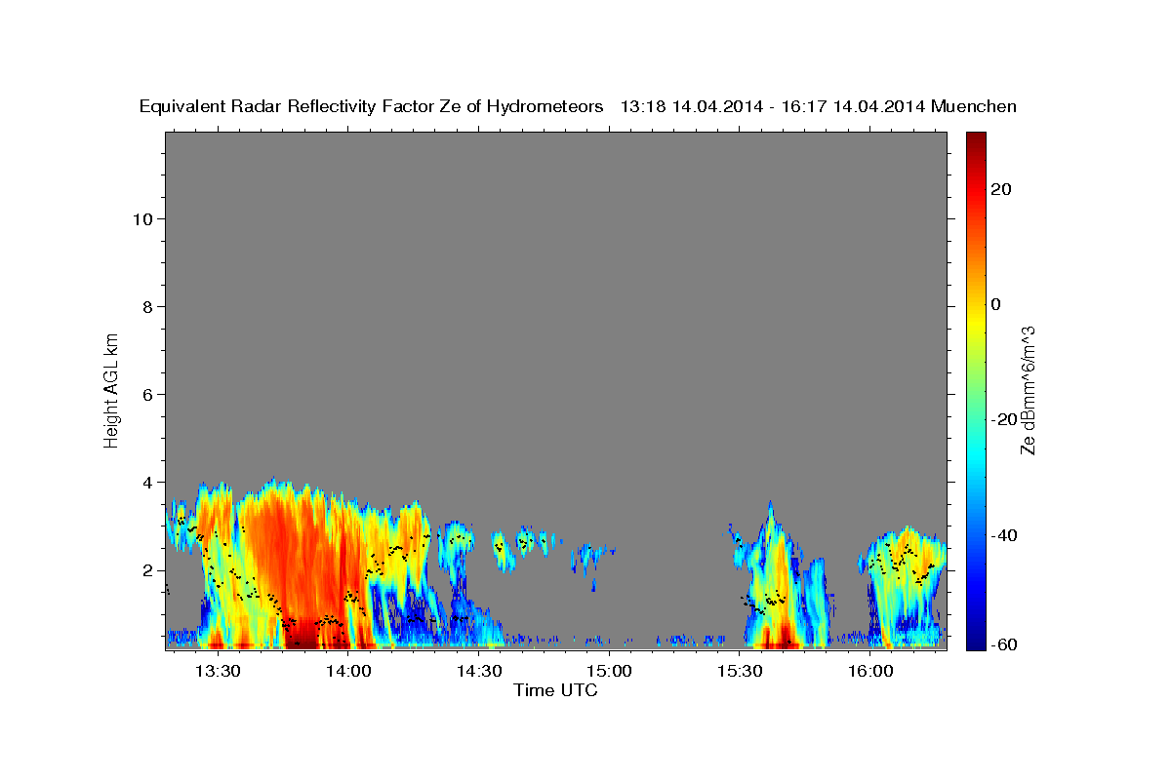Click the plot title 'Equivalent Radar Reflectivity Factor Ze of Hydrometeors'
Image resolution: width=1171 pixels, height=780 pixels.
point(372,107)
